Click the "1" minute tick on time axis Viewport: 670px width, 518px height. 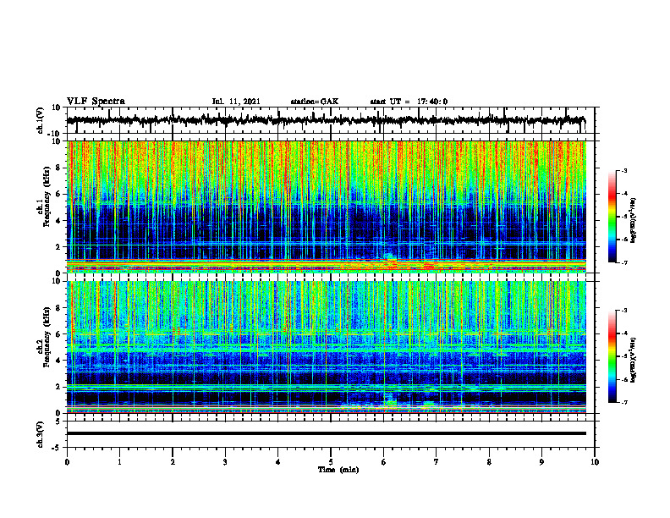(x=119, y=462)
